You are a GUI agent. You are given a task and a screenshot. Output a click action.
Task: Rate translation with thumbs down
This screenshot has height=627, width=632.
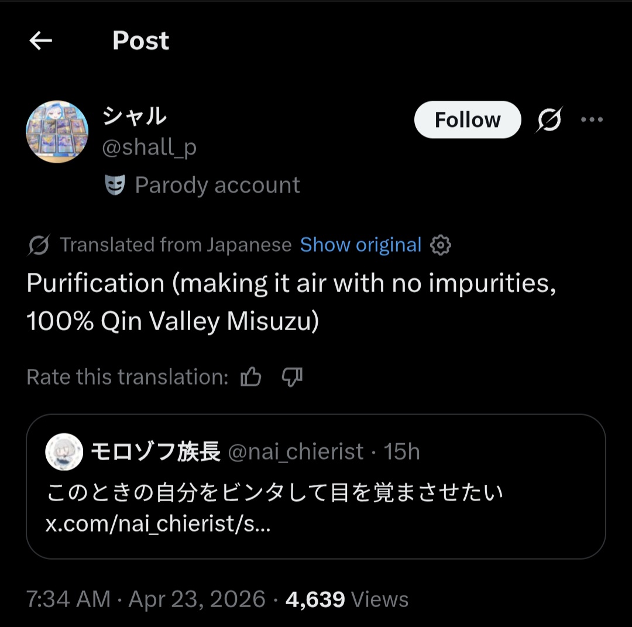tap(292, 378)
